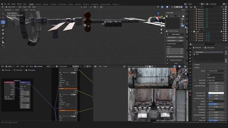Click the rendered viewport shading icon
The width and height of the screenshot is (228, 128).
pyautogui.click(x=181, y=7)
